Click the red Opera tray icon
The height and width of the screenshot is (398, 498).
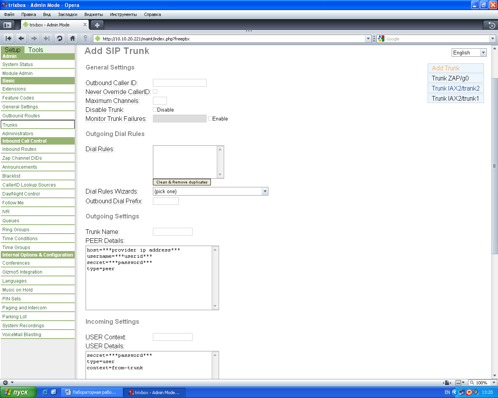tap(469, 392)
